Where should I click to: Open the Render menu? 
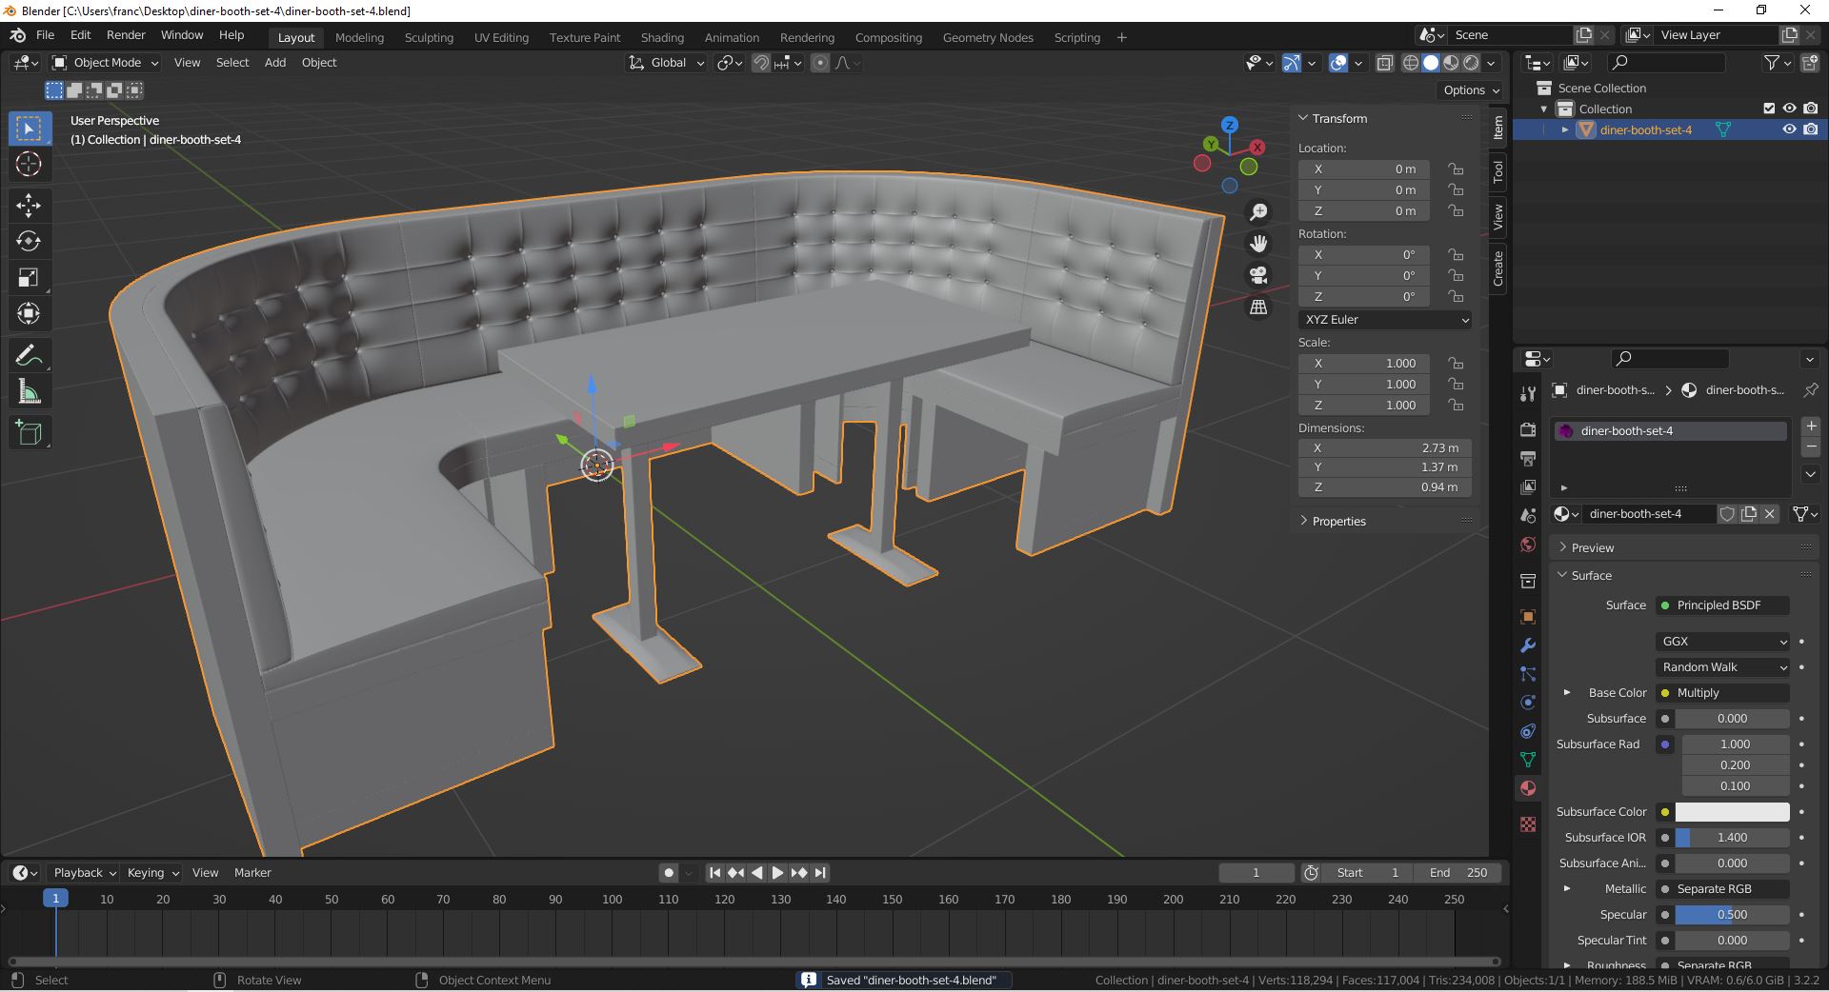[x=126, y=35]
